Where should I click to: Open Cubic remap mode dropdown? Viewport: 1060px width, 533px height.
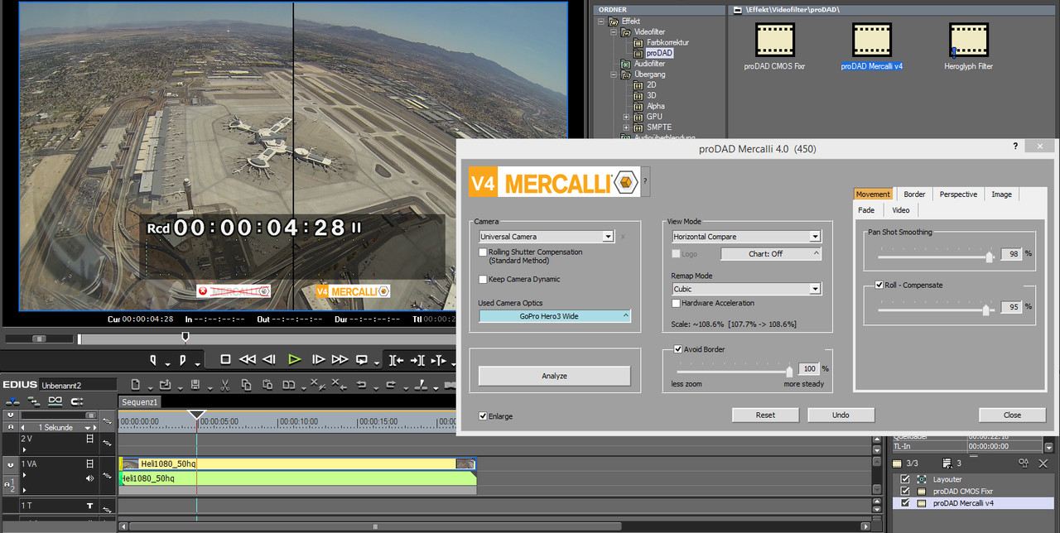746,289
